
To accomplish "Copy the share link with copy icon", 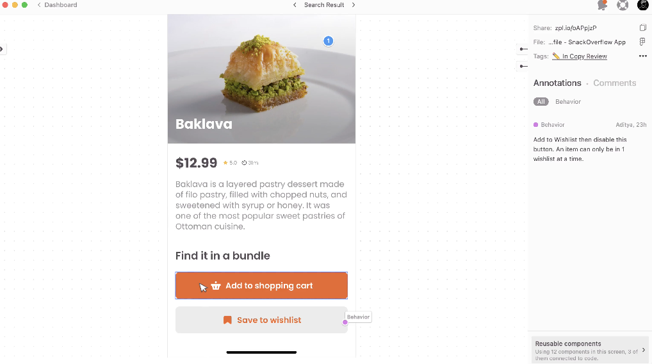I will (x=642, y=28).
